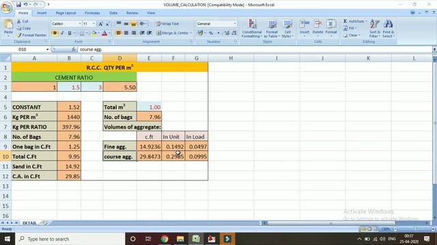Switch to the Review tab

point(132,13)
